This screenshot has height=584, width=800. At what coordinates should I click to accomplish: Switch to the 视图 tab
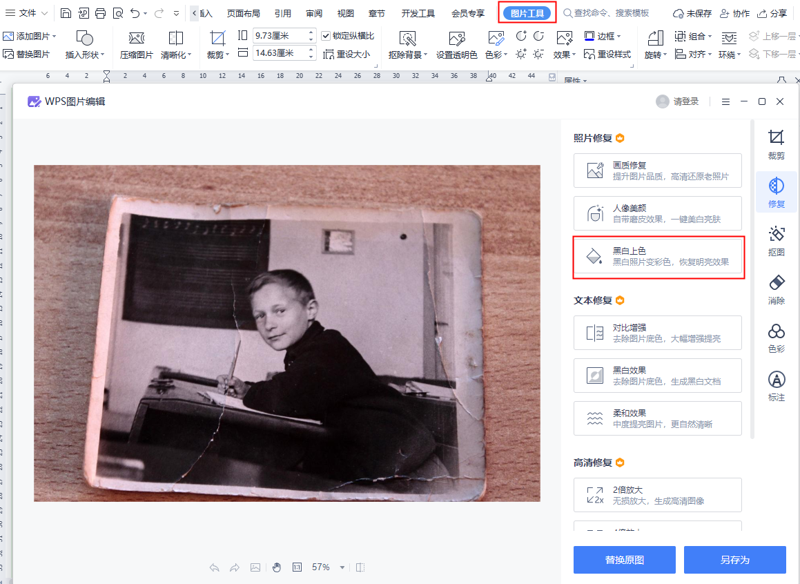(345, 13)
